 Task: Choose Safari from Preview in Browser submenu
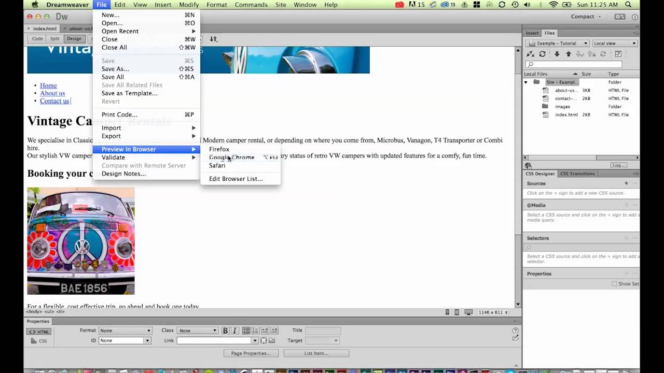(x=241, y=166)
